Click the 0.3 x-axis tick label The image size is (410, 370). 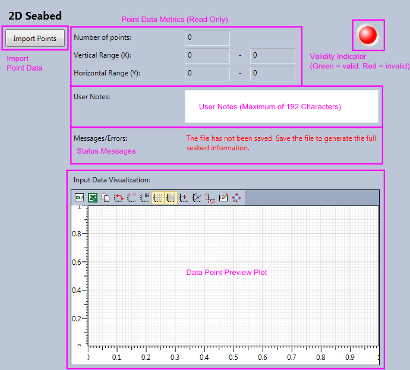175,357
